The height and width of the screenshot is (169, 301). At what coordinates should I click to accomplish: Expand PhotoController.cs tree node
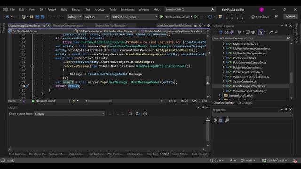point(224,58)
